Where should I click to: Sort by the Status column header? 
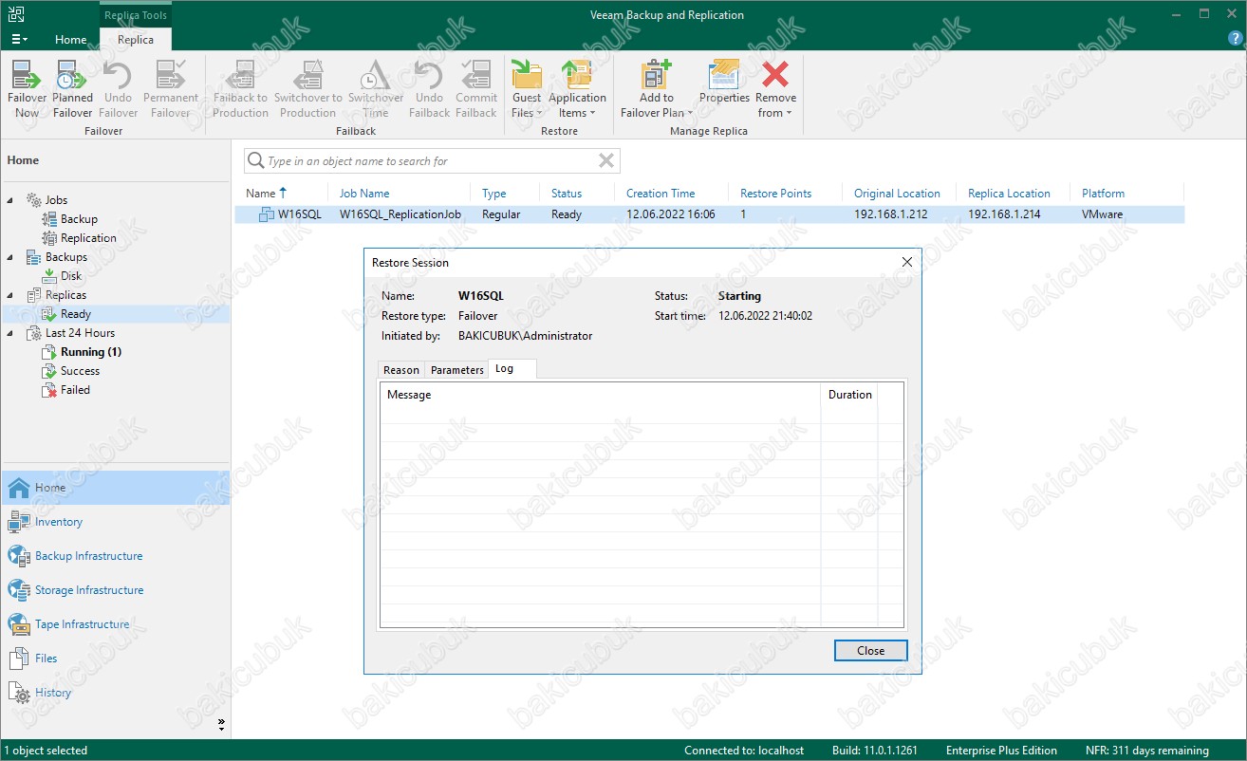coord(567,194)
